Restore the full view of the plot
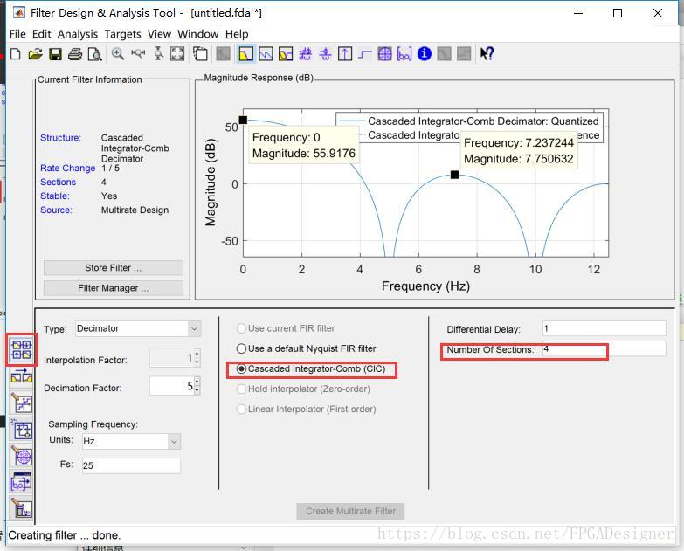The image size is (684, 551). click(x=177, y=53)
